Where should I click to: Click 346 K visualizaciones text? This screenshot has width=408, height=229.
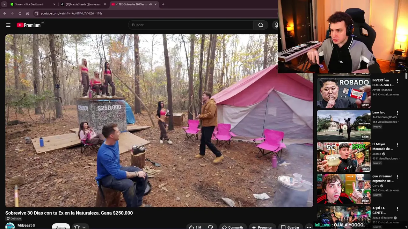pyautogui.click(x=386, y=94)
